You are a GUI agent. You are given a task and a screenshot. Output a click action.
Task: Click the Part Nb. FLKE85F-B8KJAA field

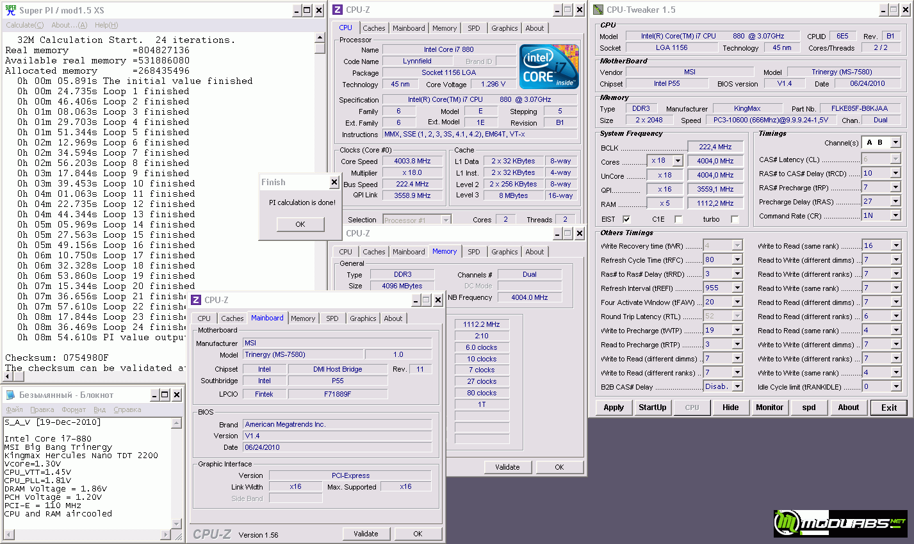click(860, 108)
